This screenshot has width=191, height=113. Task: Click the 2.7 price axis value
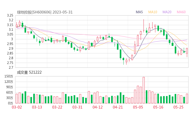point(11,68)
